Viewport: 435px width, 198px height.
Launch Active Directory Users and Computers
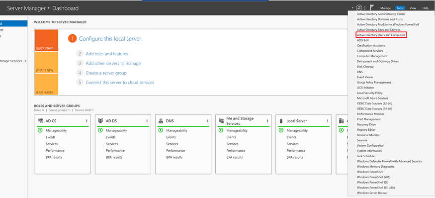coord(381,35)
